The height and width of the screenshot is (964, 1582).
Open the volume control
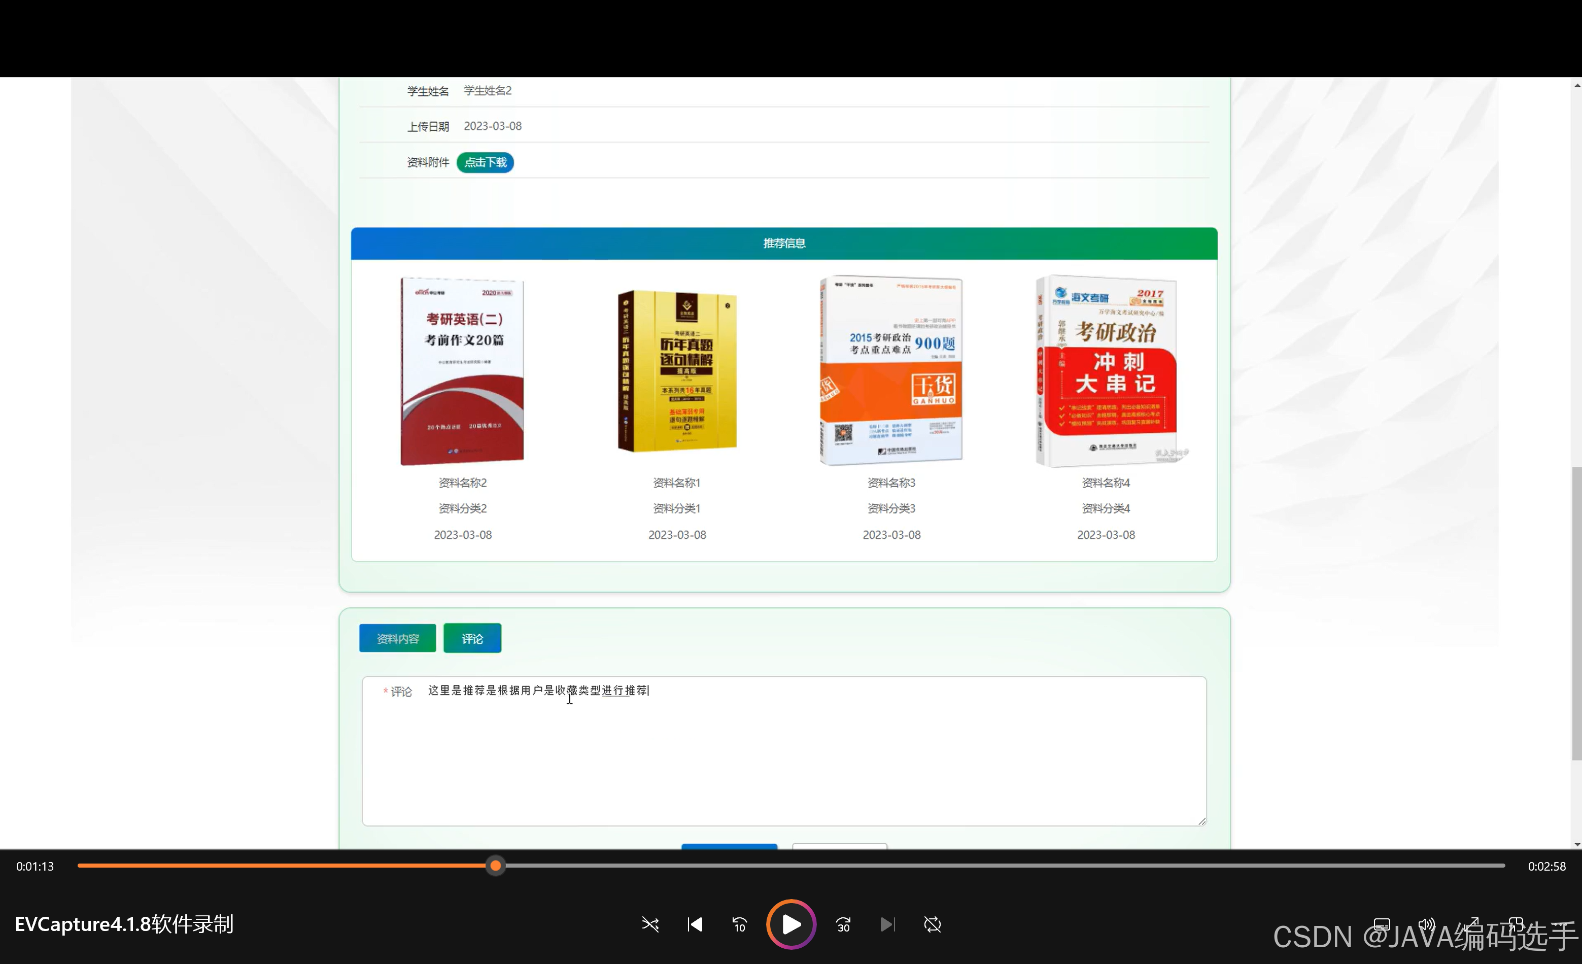1427,924
